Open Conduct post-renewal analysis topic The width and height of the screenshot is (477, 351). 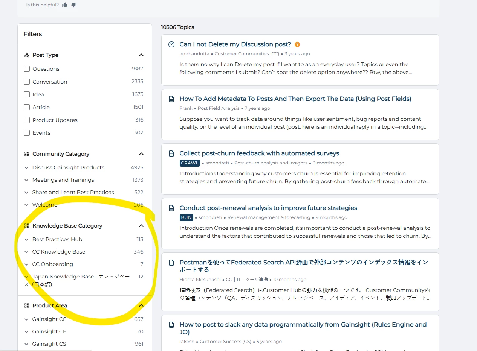(x=268, y=208)
